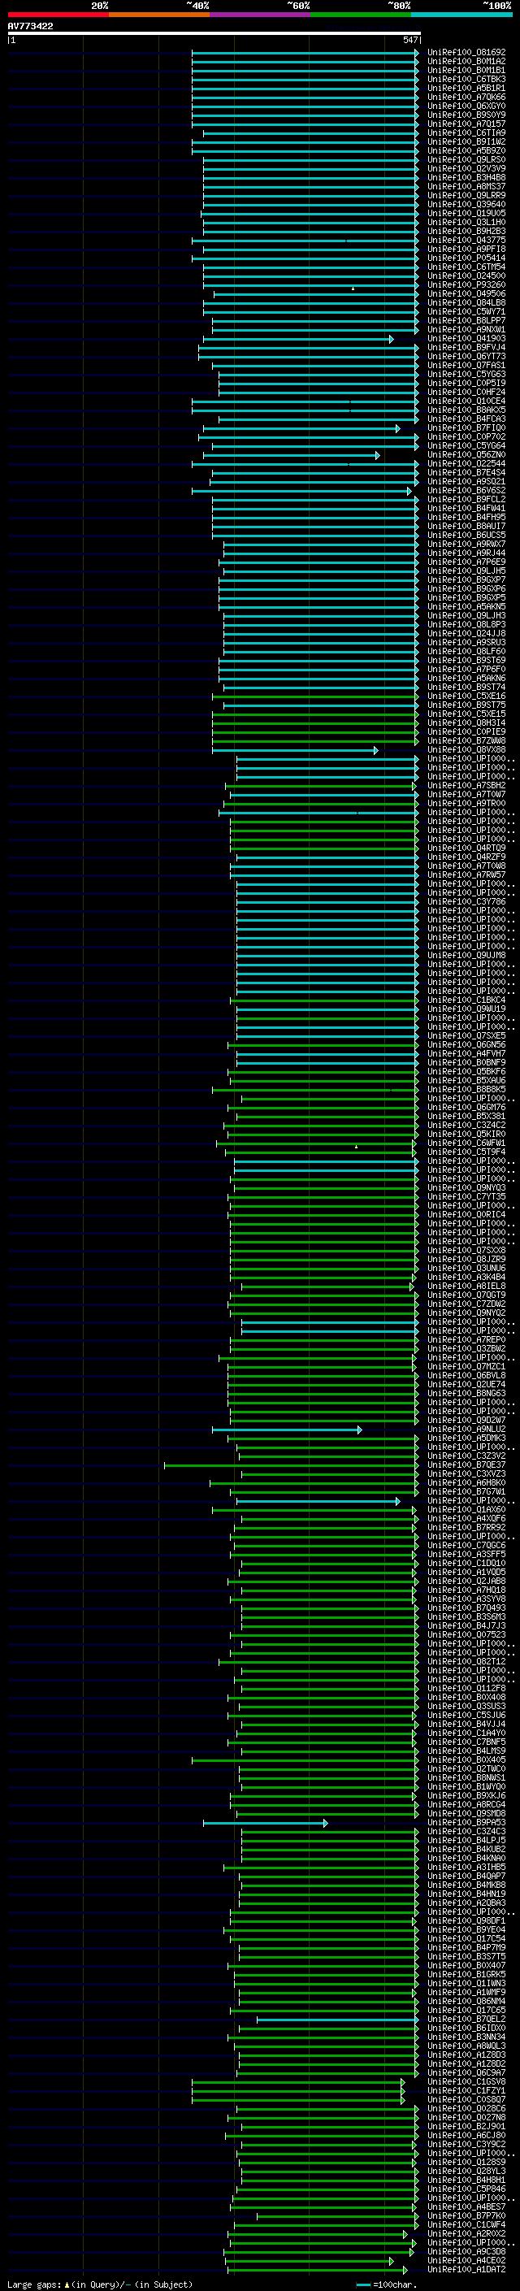The height and width of the screenshot is (2291, 520).
Task: Click the cyan ~100% identity legend bar
Action: click(x=462, y=15)
